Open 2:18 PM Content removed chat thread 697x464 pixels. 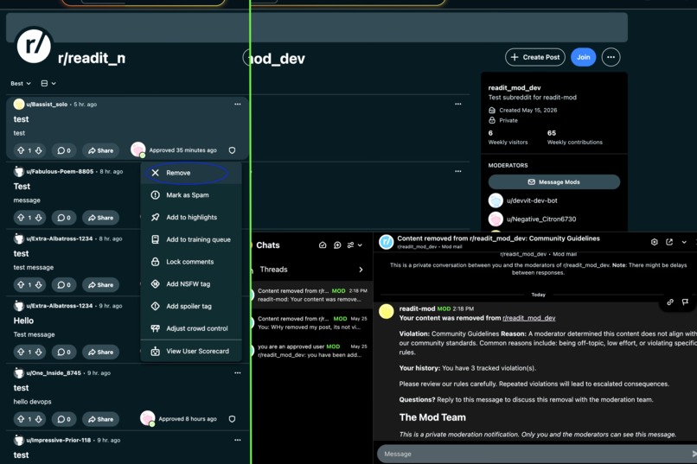pyautogui.click(x=312, y=296)
